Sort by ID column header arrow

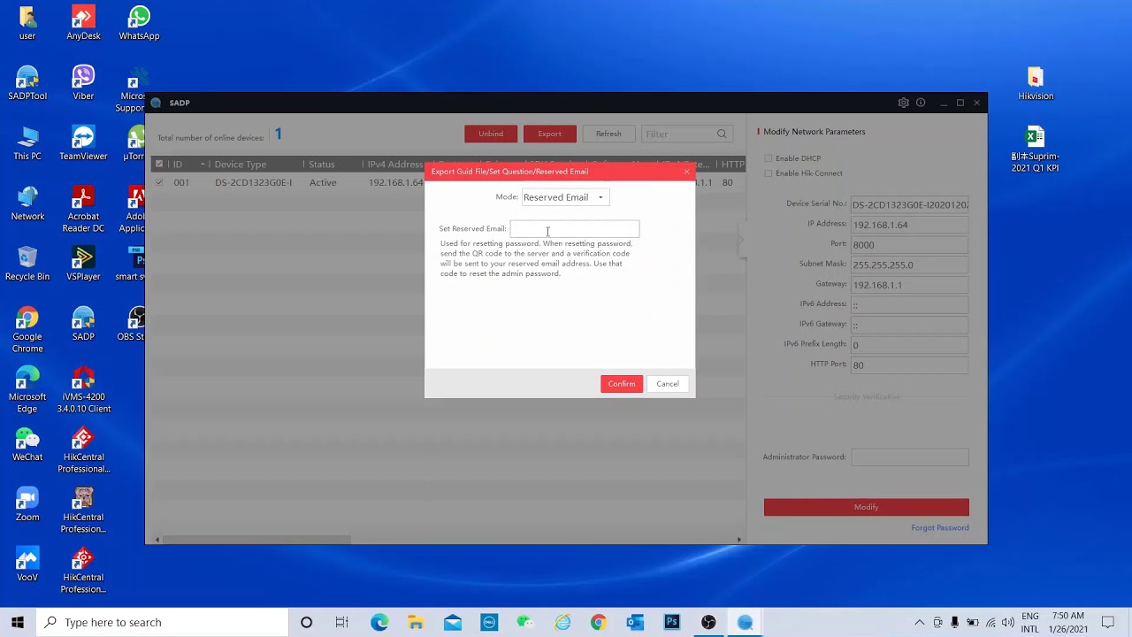203,165
